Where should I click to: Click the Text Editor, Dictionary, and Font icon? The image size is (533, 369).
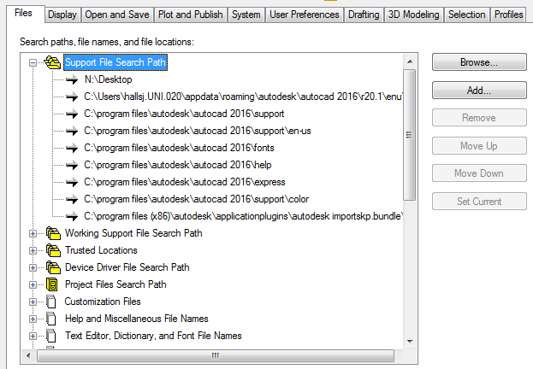coord(50,336)
